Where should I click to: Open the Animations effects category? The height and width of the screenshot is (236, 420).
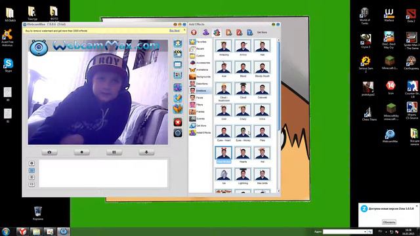point(200,69)
